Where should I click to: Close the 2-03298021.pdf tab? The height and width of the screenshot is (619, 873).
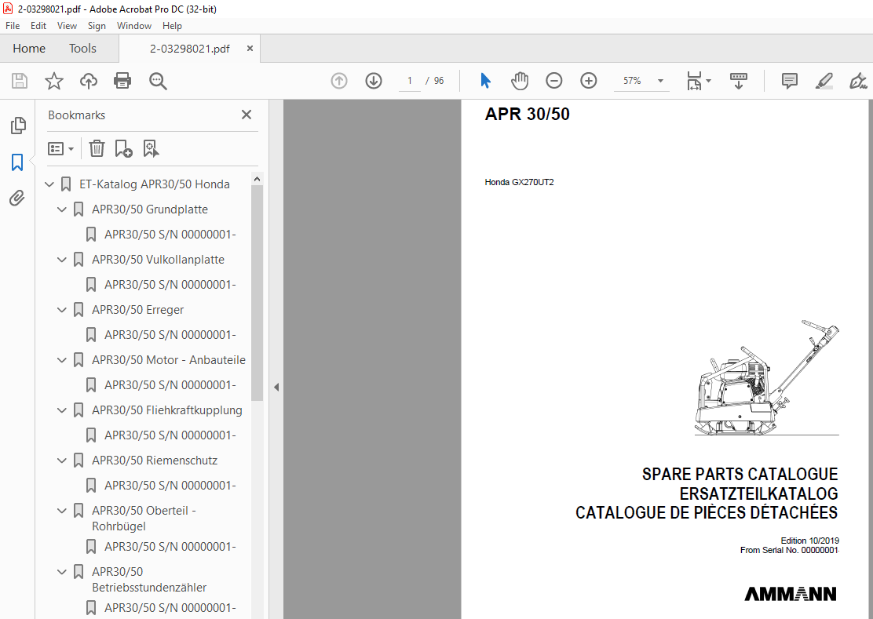click(x=250, y=49)
